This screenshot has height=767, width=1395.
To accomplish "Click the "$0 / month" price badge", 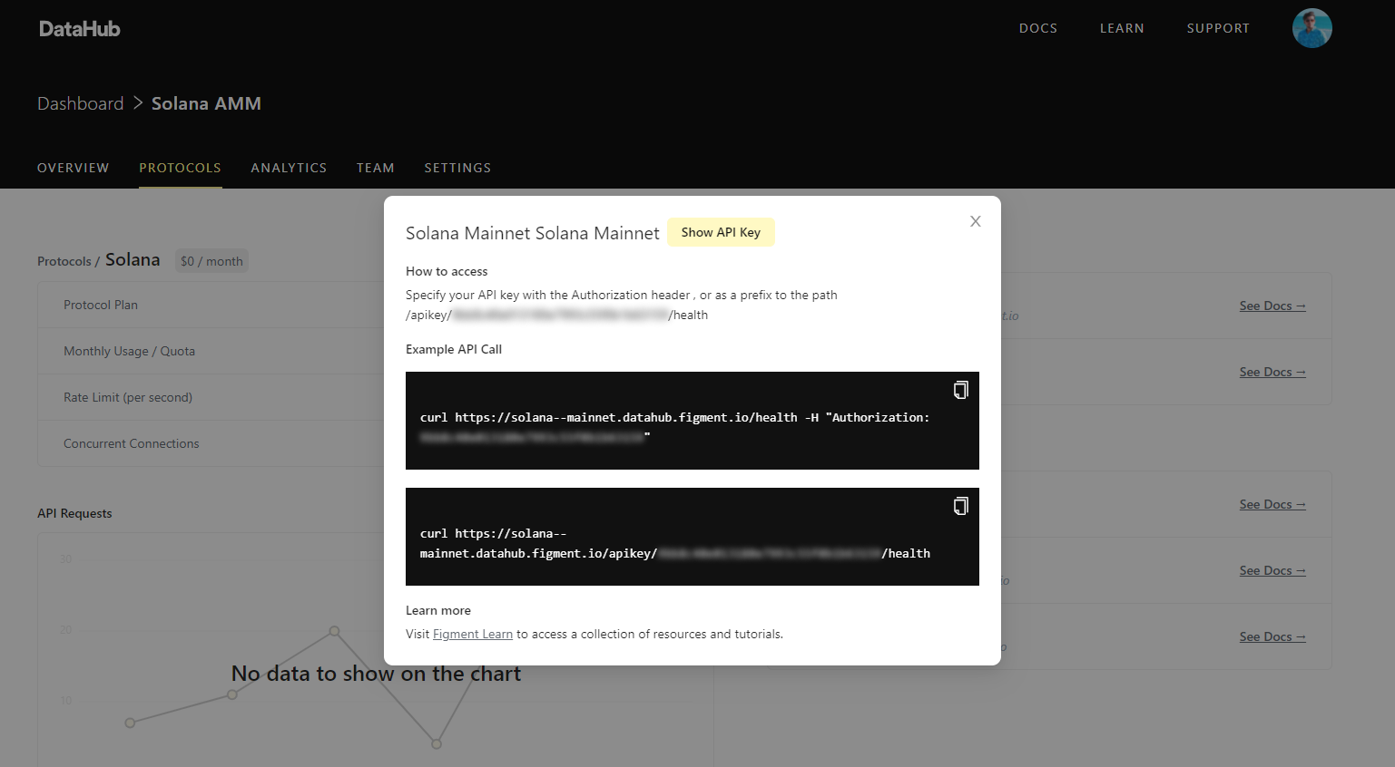I will [x=211, y=261].
